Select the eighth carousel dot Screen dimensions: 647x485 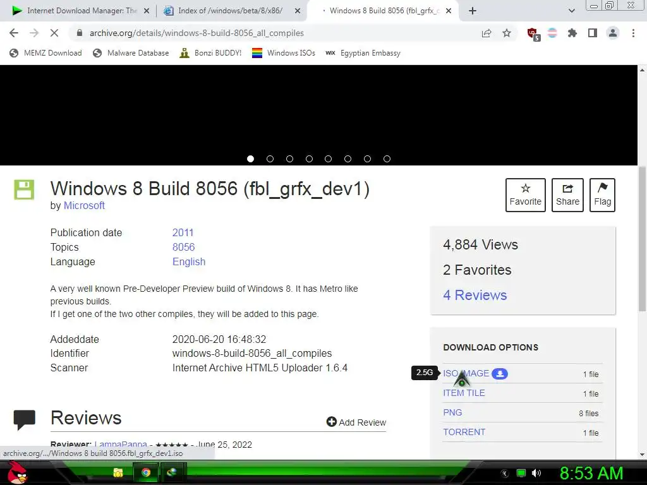click(x=387, y=159)
